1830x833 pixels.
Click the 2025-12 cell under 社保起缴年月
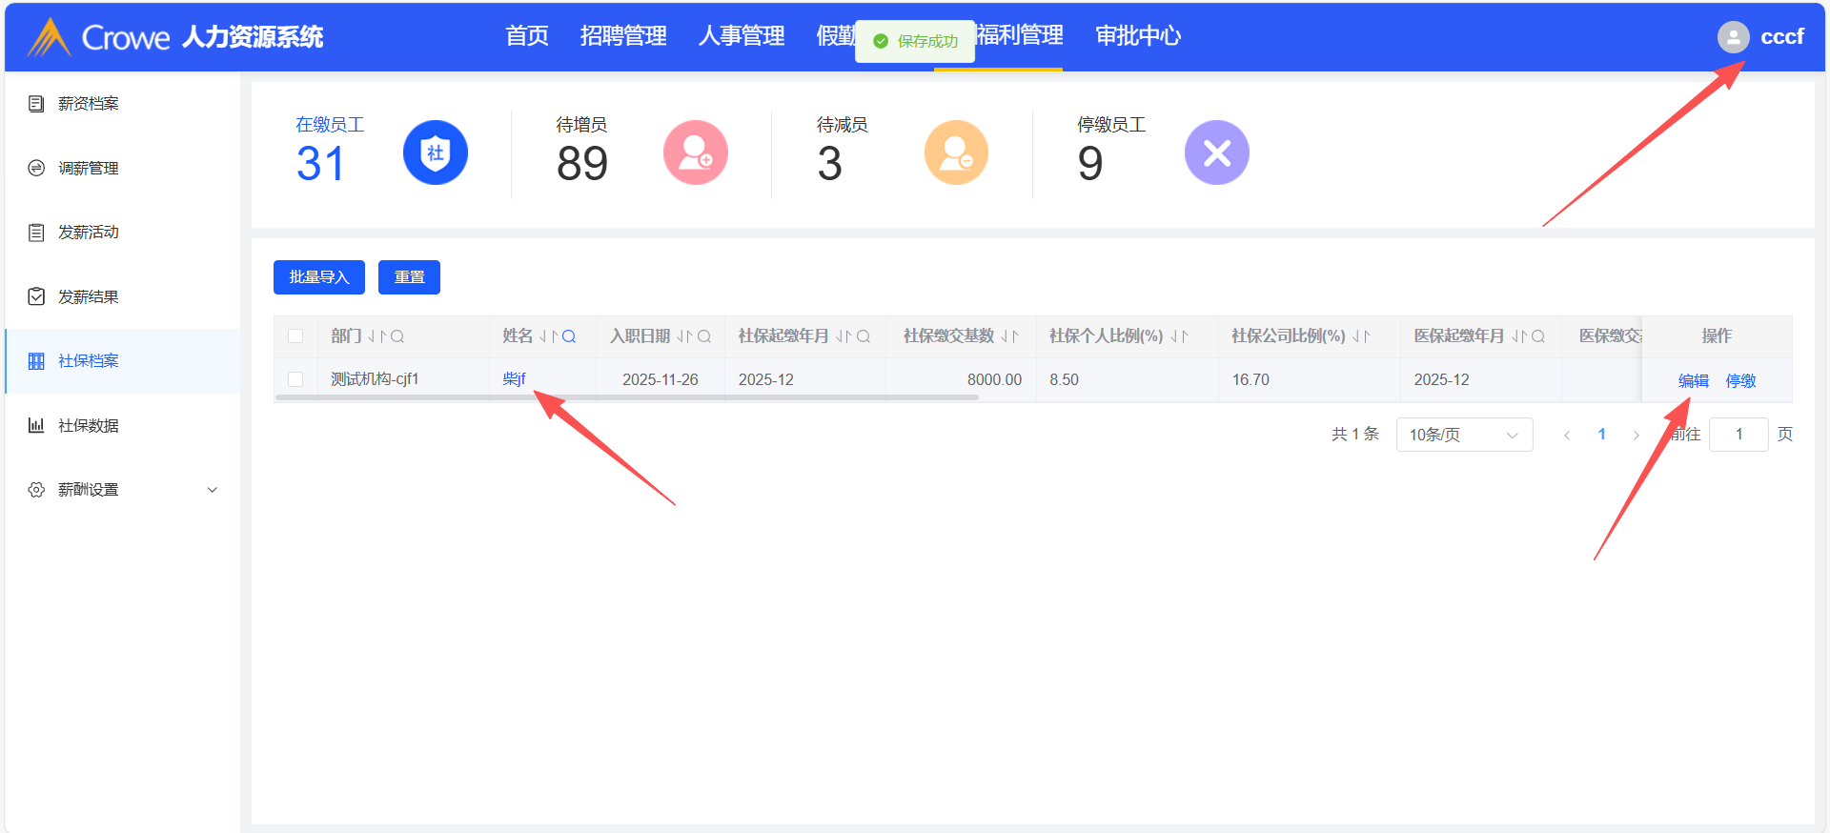tap(766, 379)
